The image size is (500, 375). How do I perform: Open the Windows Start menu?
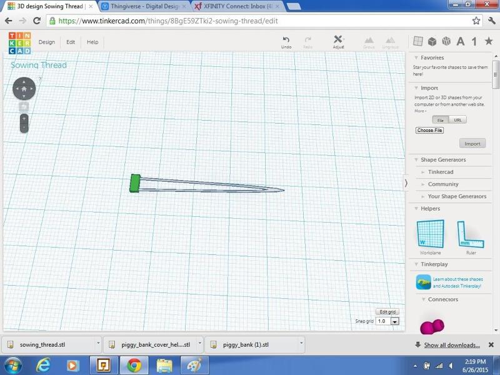[x=12, y=366]
